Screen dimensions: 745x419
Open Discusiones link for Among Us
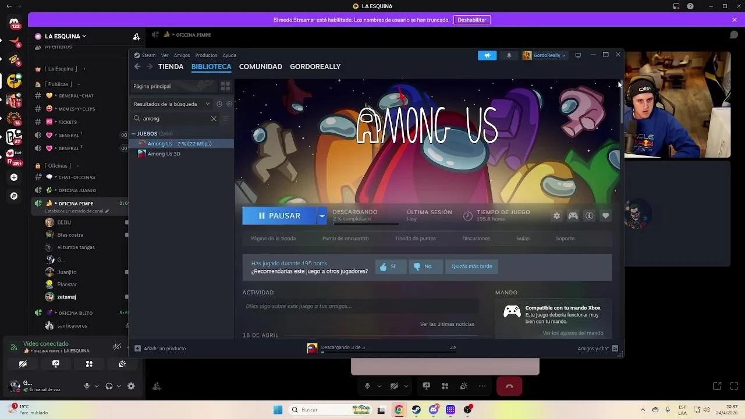pos(476,239)
